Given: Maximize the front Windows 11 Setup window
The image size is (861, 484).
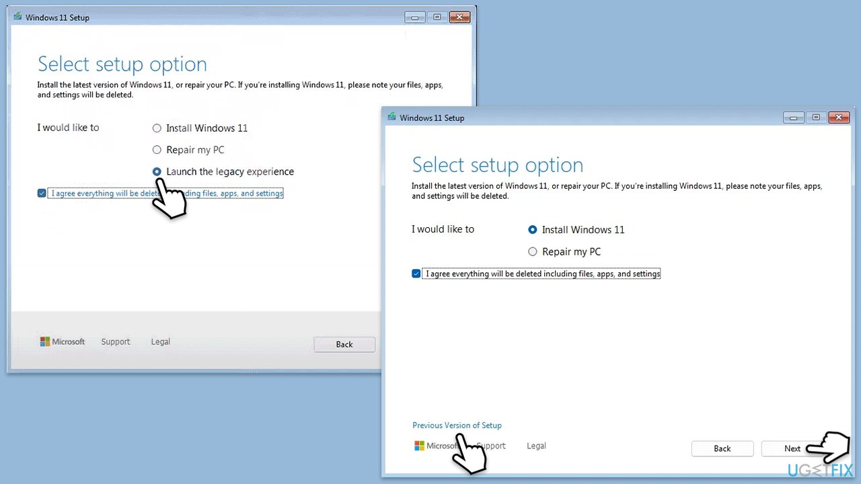Looking at the screenshot, I should pos(816,117).
